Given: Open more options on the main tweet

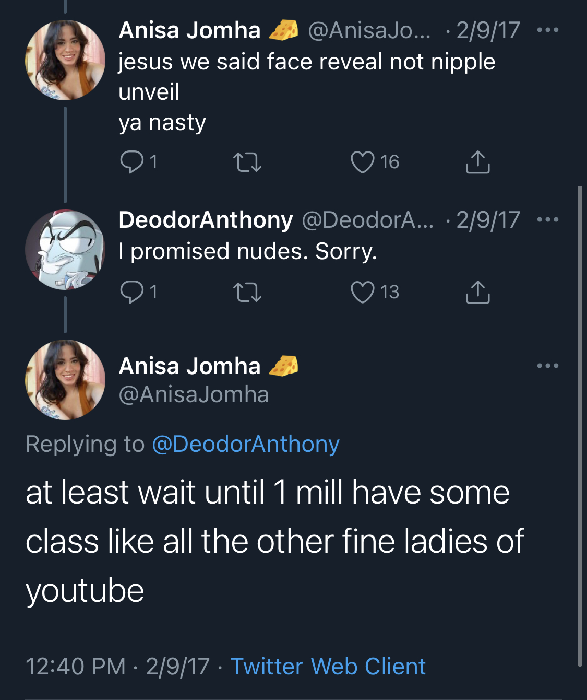Looking at the screenshot, I should [x=548, y=366].
